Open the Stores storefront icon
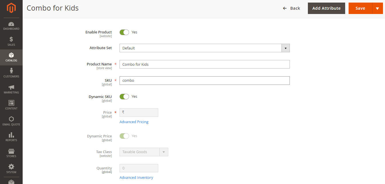This screenshot has width=385, height=184. coord(11,151)
